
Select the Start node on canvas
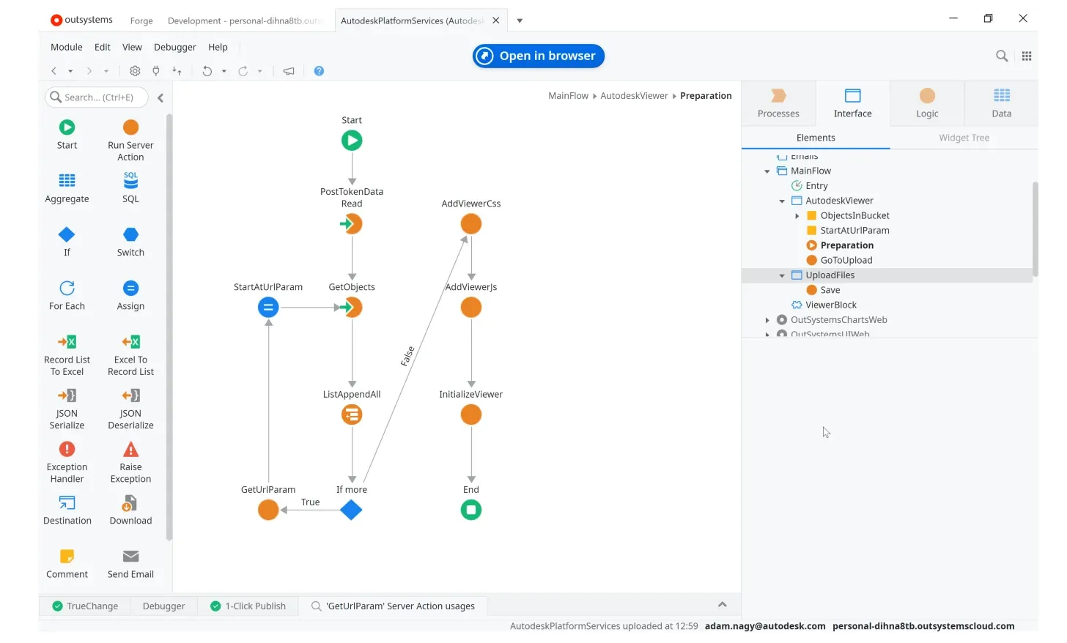point(352,141)
